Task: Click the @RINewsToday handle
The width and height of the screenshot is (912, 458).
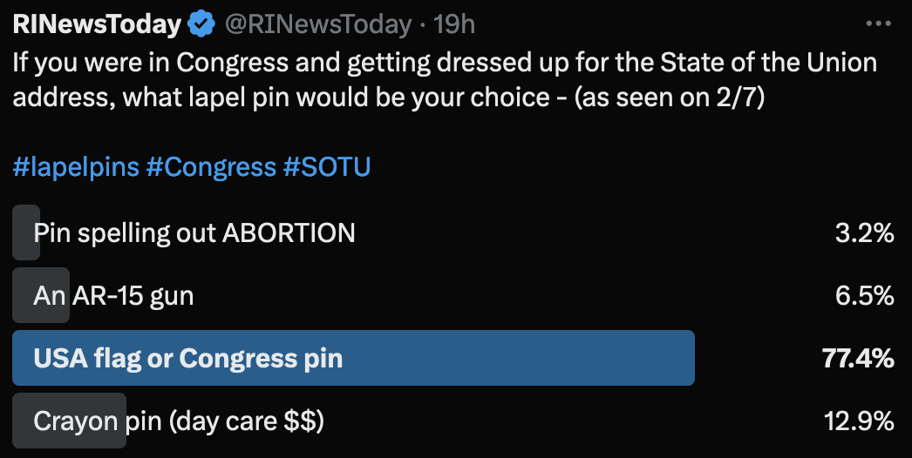Action: tap(317, 25)
